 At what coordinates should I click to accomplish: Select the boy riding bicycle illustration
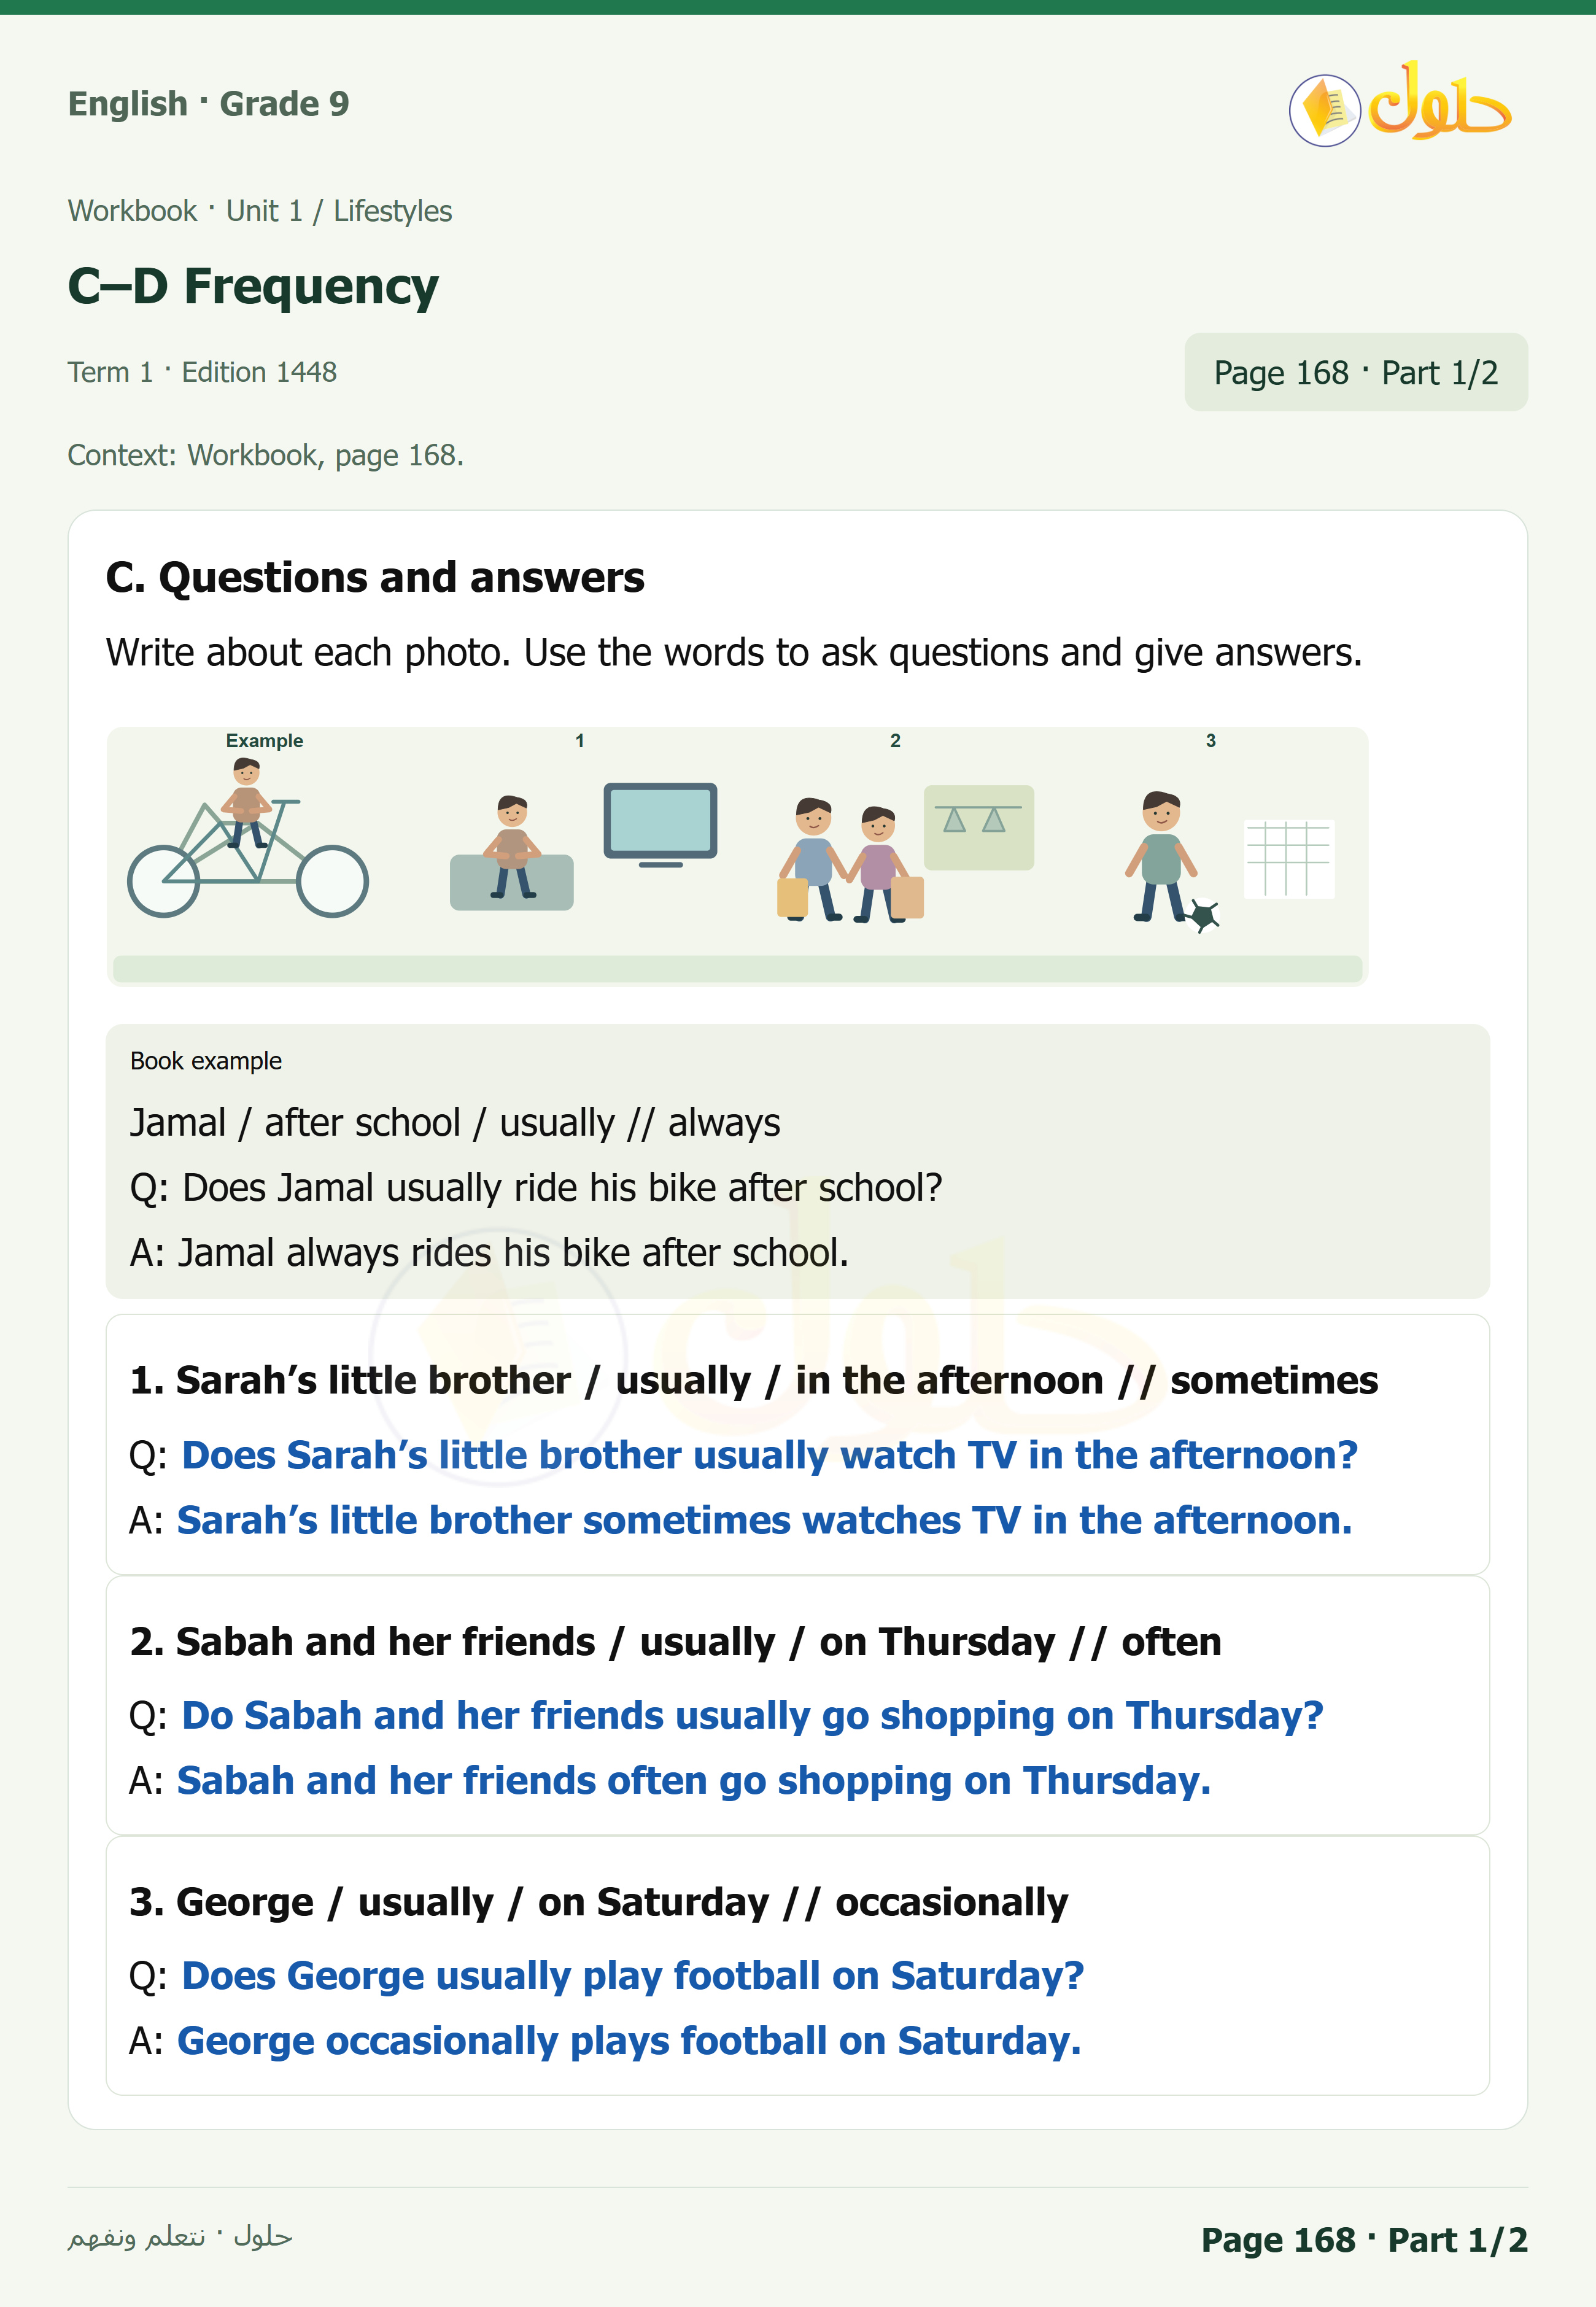248,838
